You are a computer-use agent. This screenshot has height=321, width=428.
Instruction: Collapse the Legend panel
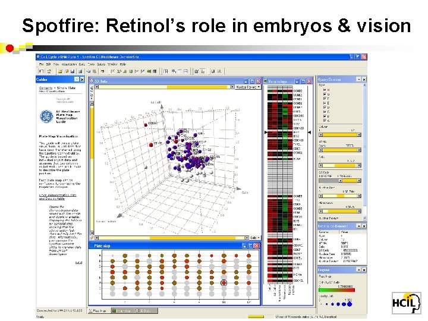pos(359,270)
